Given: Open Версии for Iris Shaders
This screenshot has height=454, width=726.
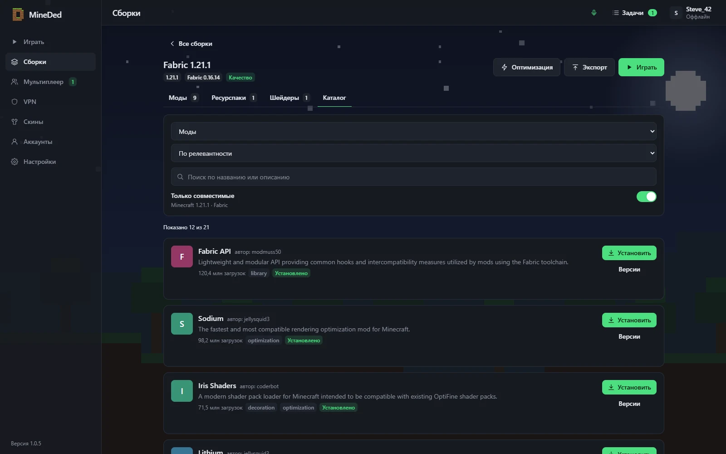Looking at the screenshot, I should coord(629,404).
